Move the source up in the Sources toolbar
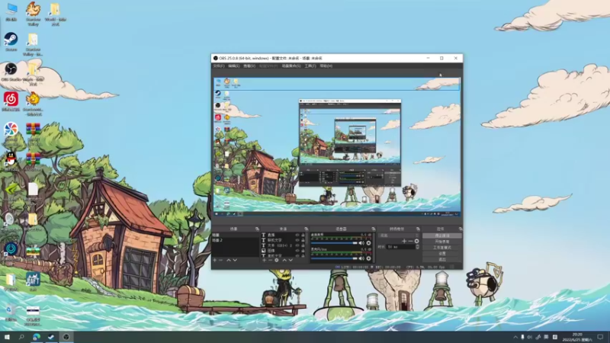Image resolution: width=610 pixels, height=343 pixels. tap(284, 260)
